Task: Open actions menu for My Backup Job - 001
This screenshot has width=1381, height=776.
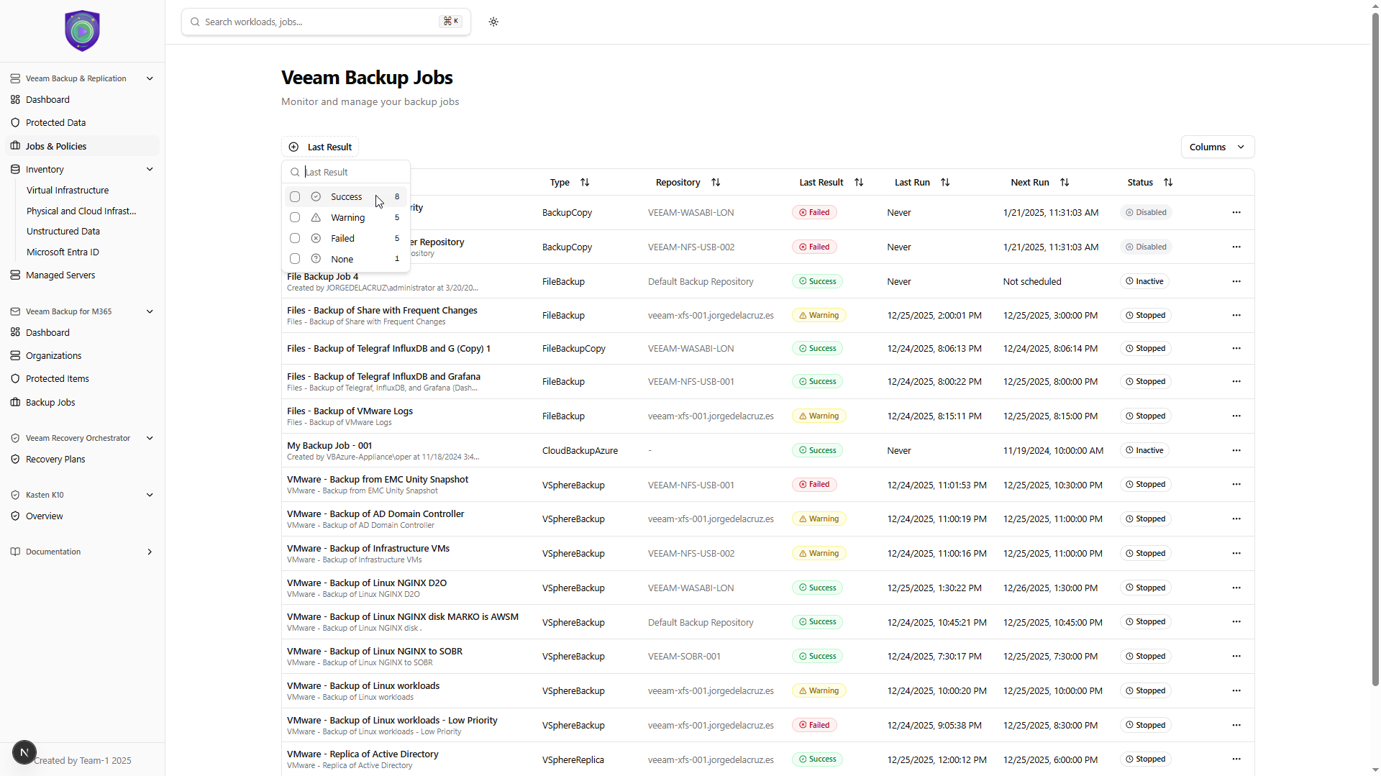Action: point(1236,450)
